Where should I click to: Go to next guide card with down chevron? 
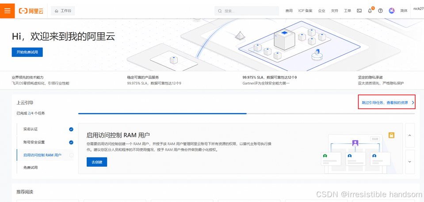410,162
